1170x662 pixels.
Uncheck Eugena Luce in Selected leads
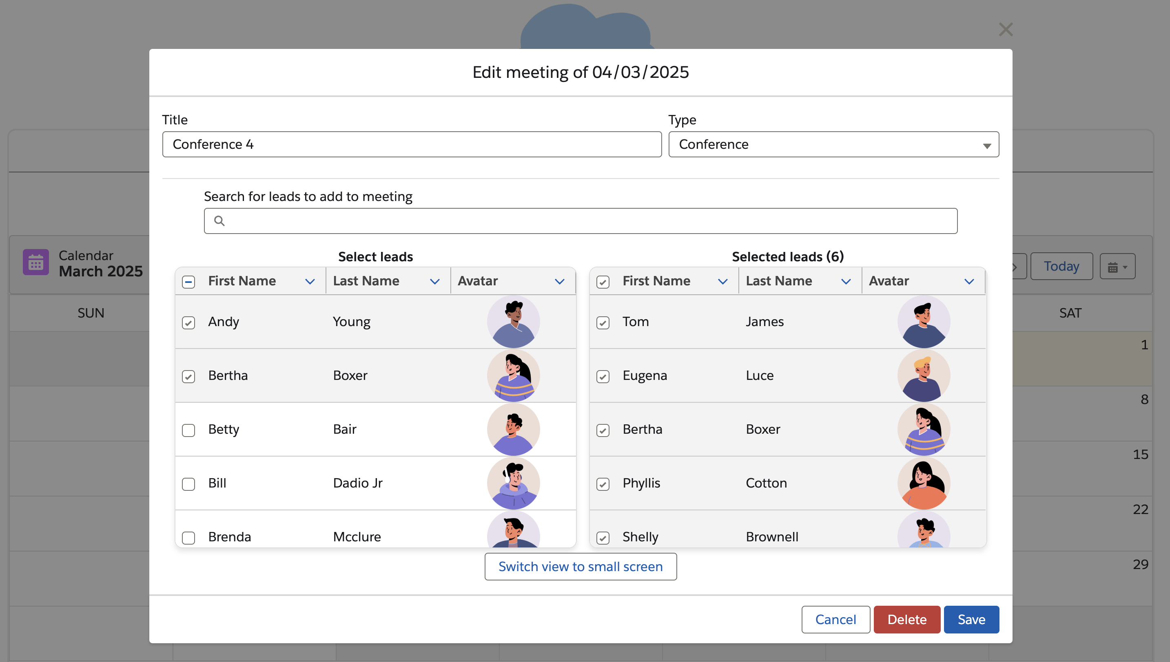603,377
